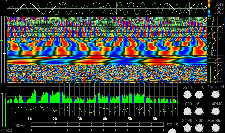225x133 pixels.
Task: Click the yellow handle on the lowest horizontal slider
Action: (31, 130)
